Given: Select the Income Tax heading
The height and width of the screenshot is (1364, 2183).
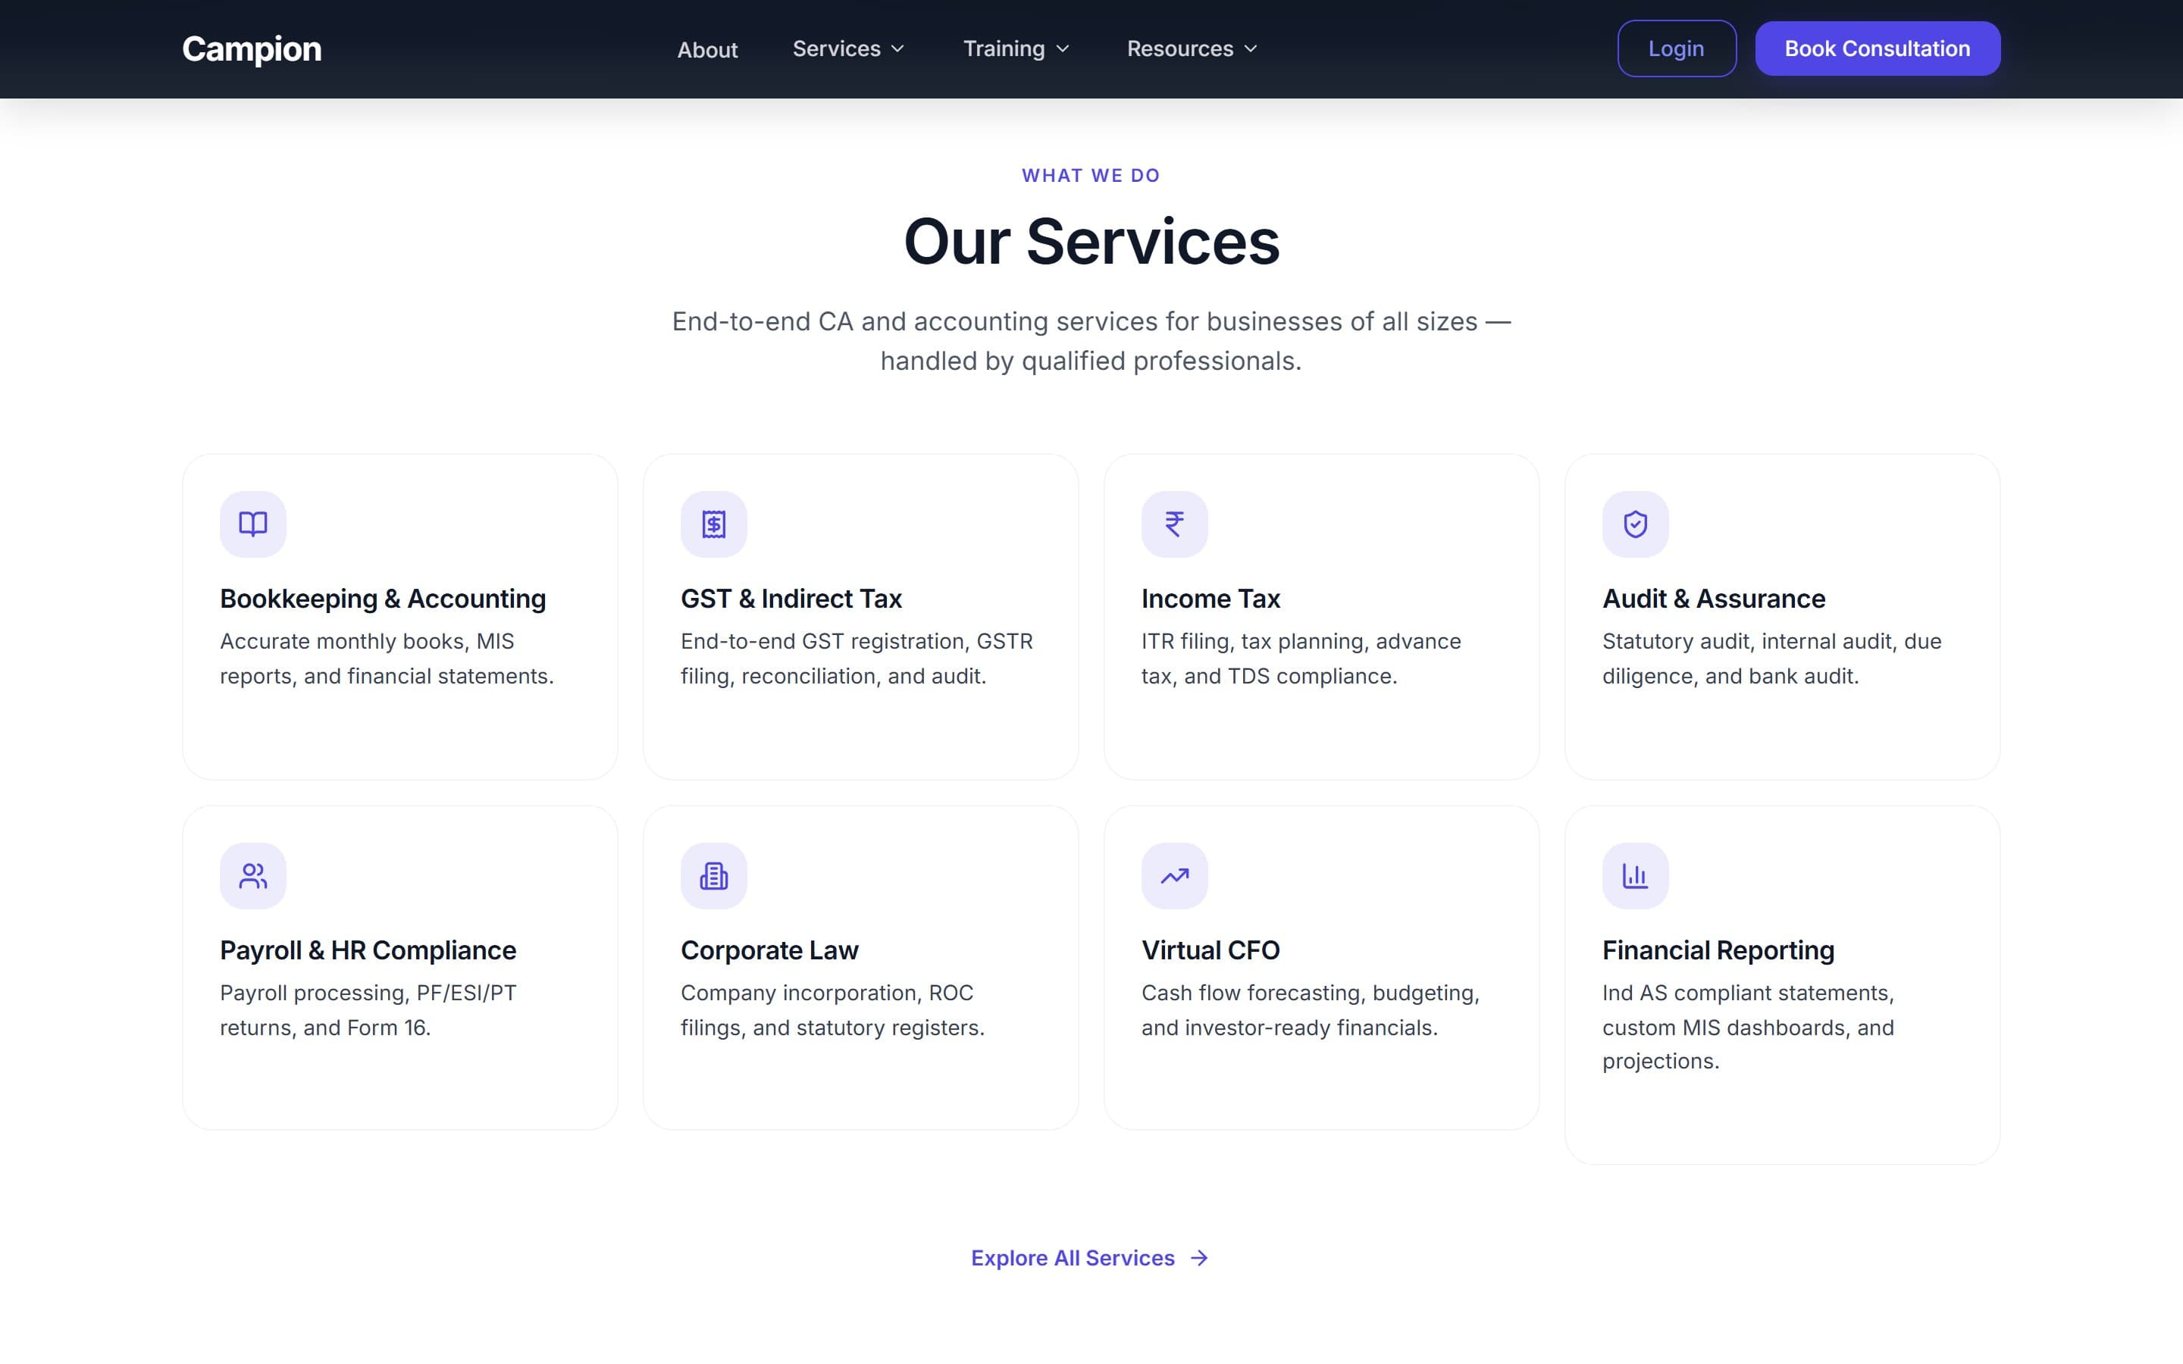Looking at the screenshot, I should [x=1211, y=599].
